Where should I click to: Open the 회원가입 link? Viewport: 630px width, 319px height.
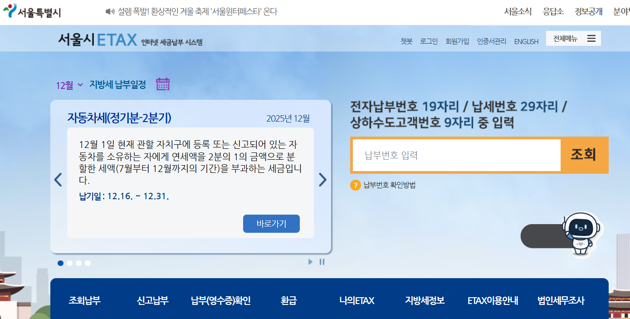click(x=457, y=41)
